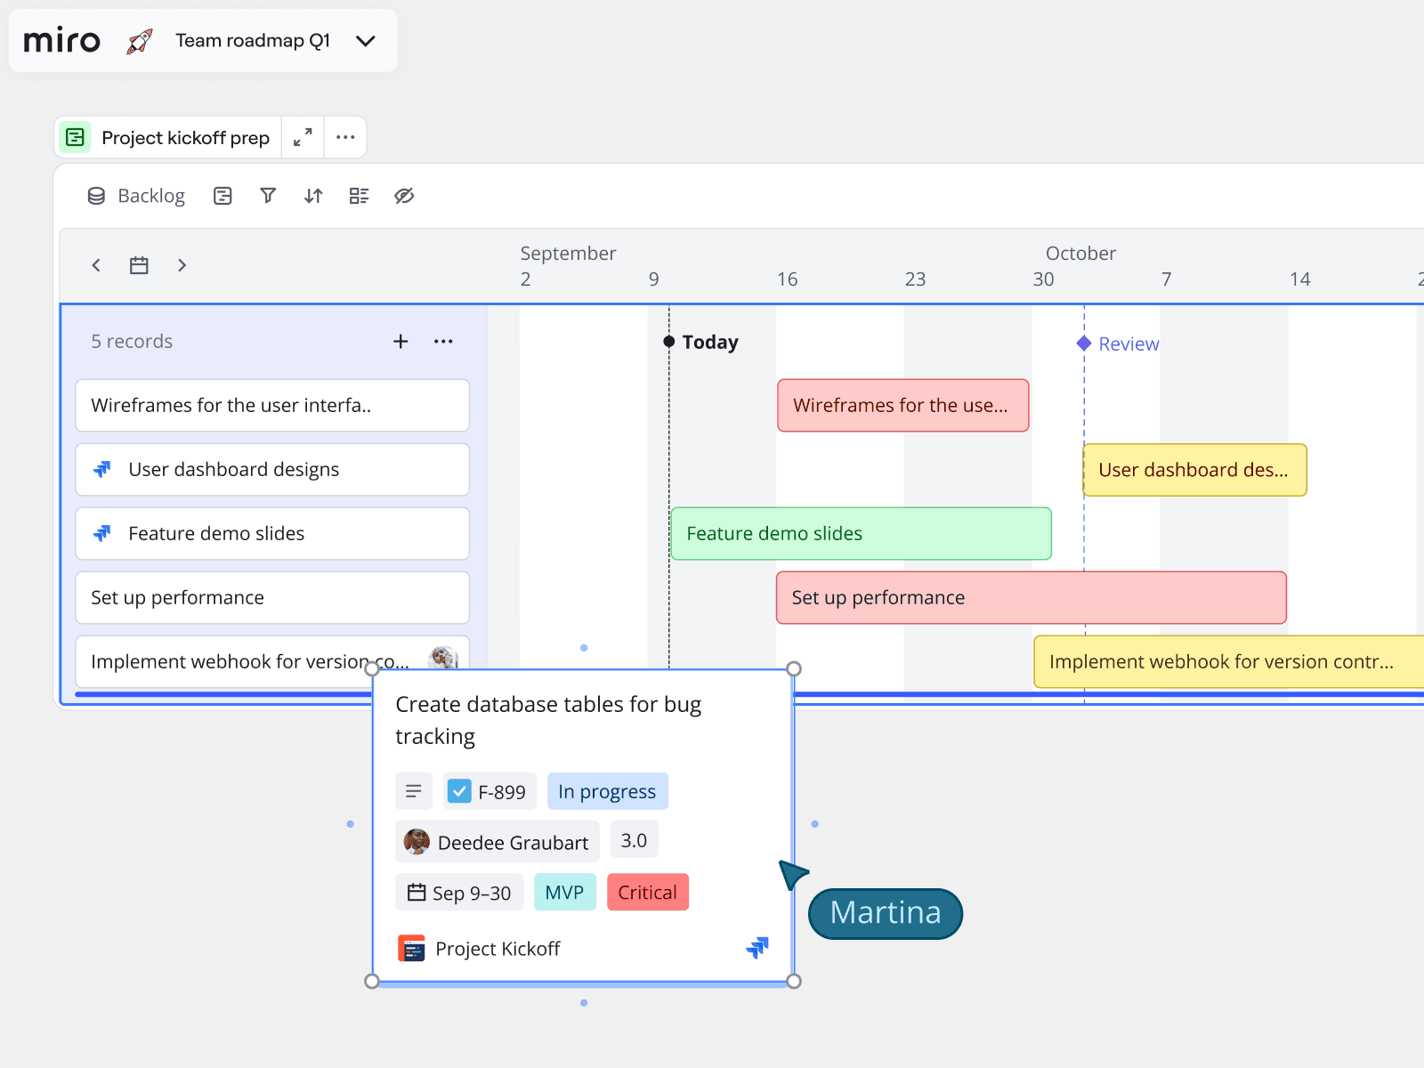Expand Project kickoff prep to fullscreen

pyautogui.click(x=303, y=137)
